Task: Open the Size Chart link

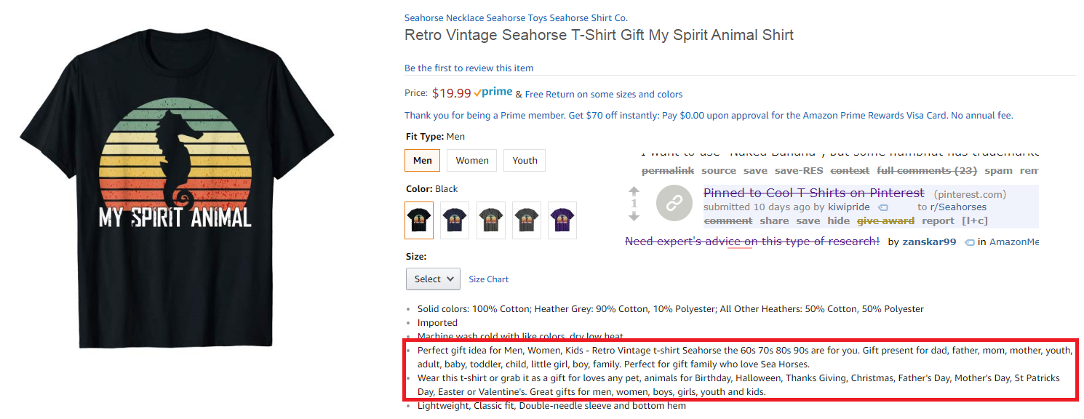Action: [488, 279]
